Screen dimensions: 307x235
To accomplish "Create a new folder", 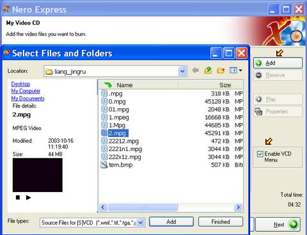I will click(221, 70).
